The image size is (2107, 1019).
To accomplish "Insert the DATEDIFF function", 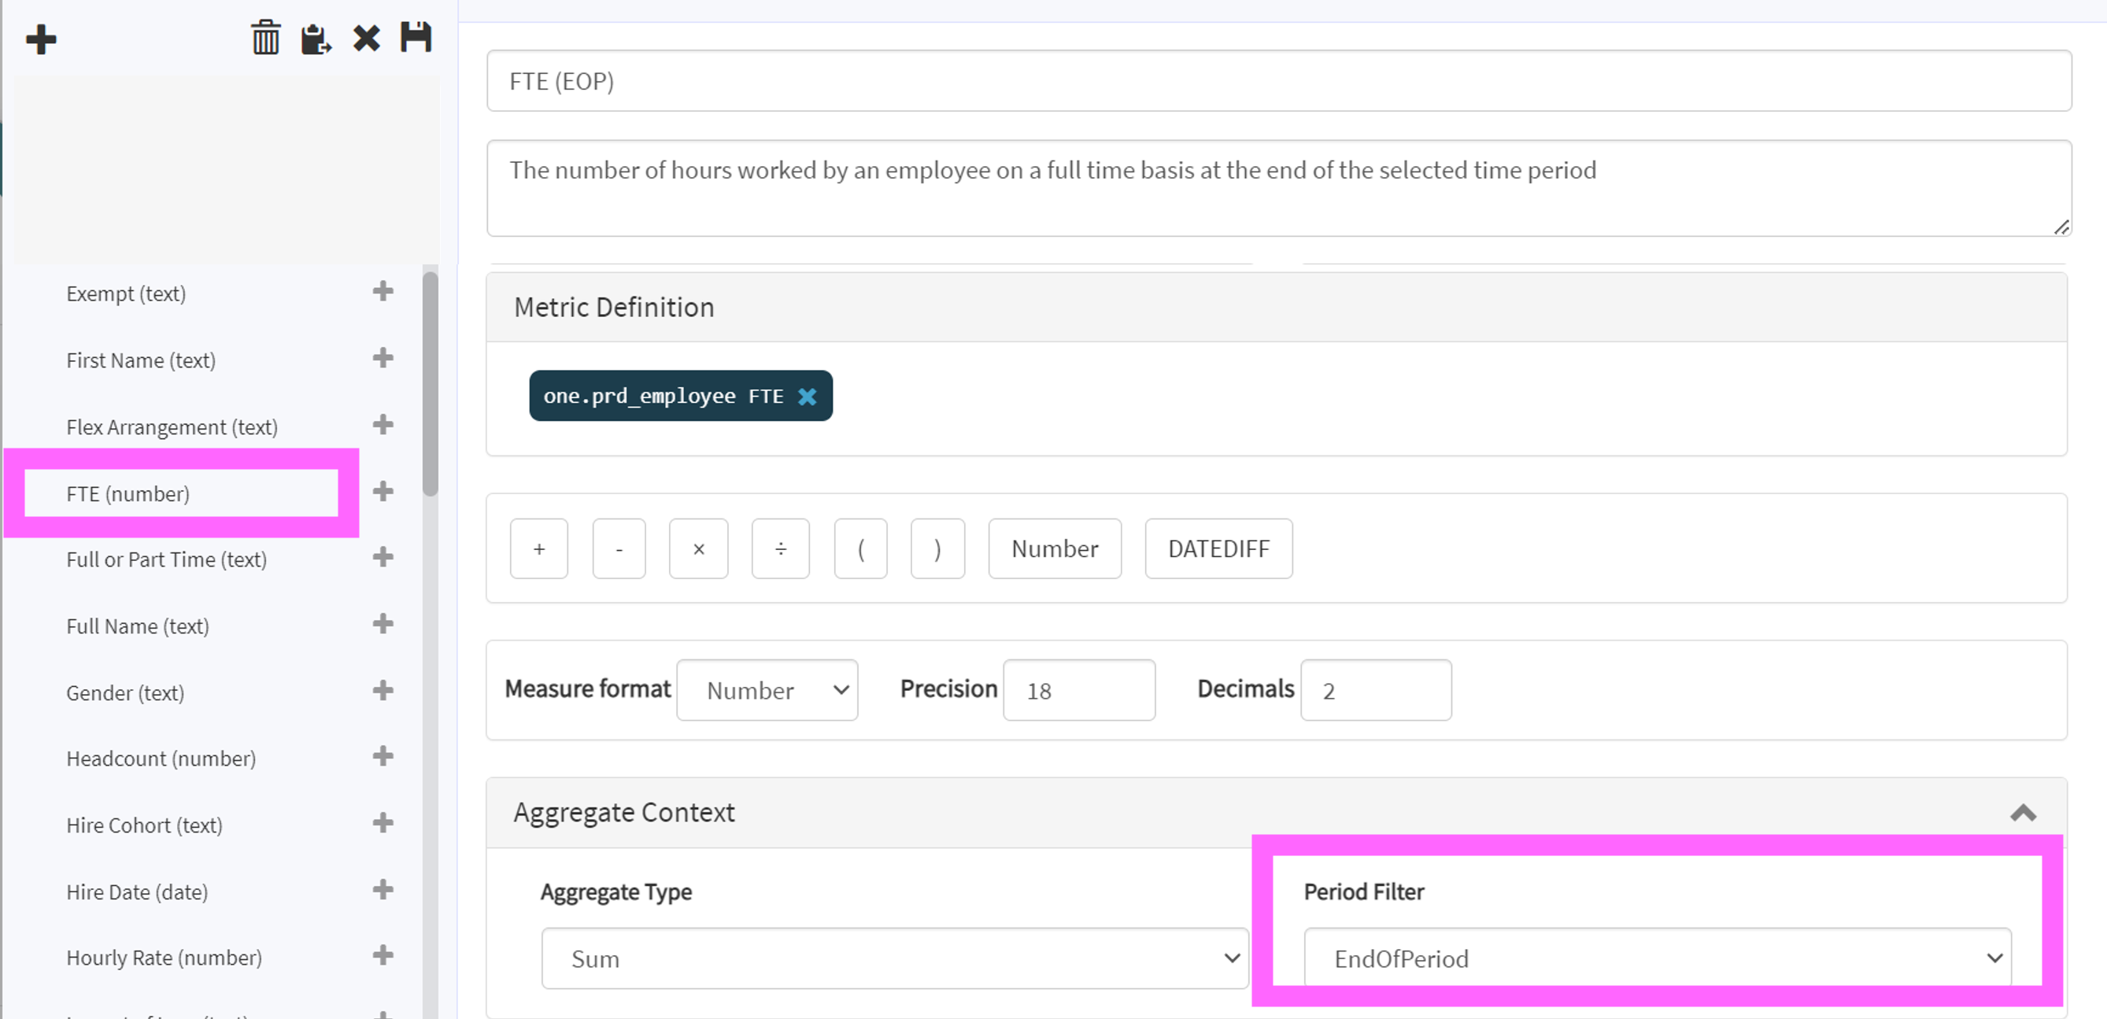I will pyautogui.click(x=1218, y=548).
